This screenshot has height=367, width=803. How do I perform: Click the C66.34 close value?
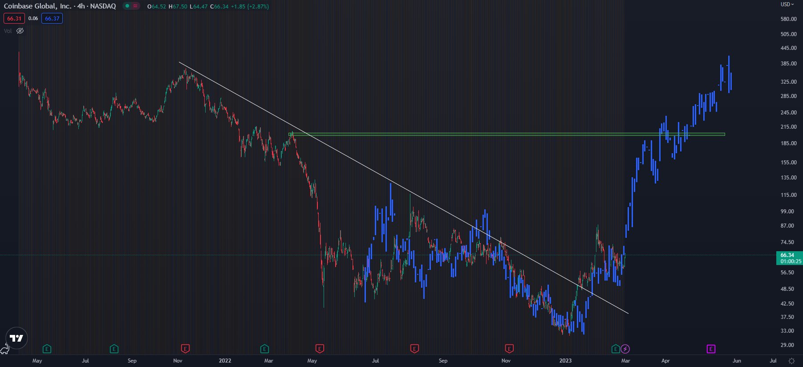pyautogui.click(x=219, y=7)
